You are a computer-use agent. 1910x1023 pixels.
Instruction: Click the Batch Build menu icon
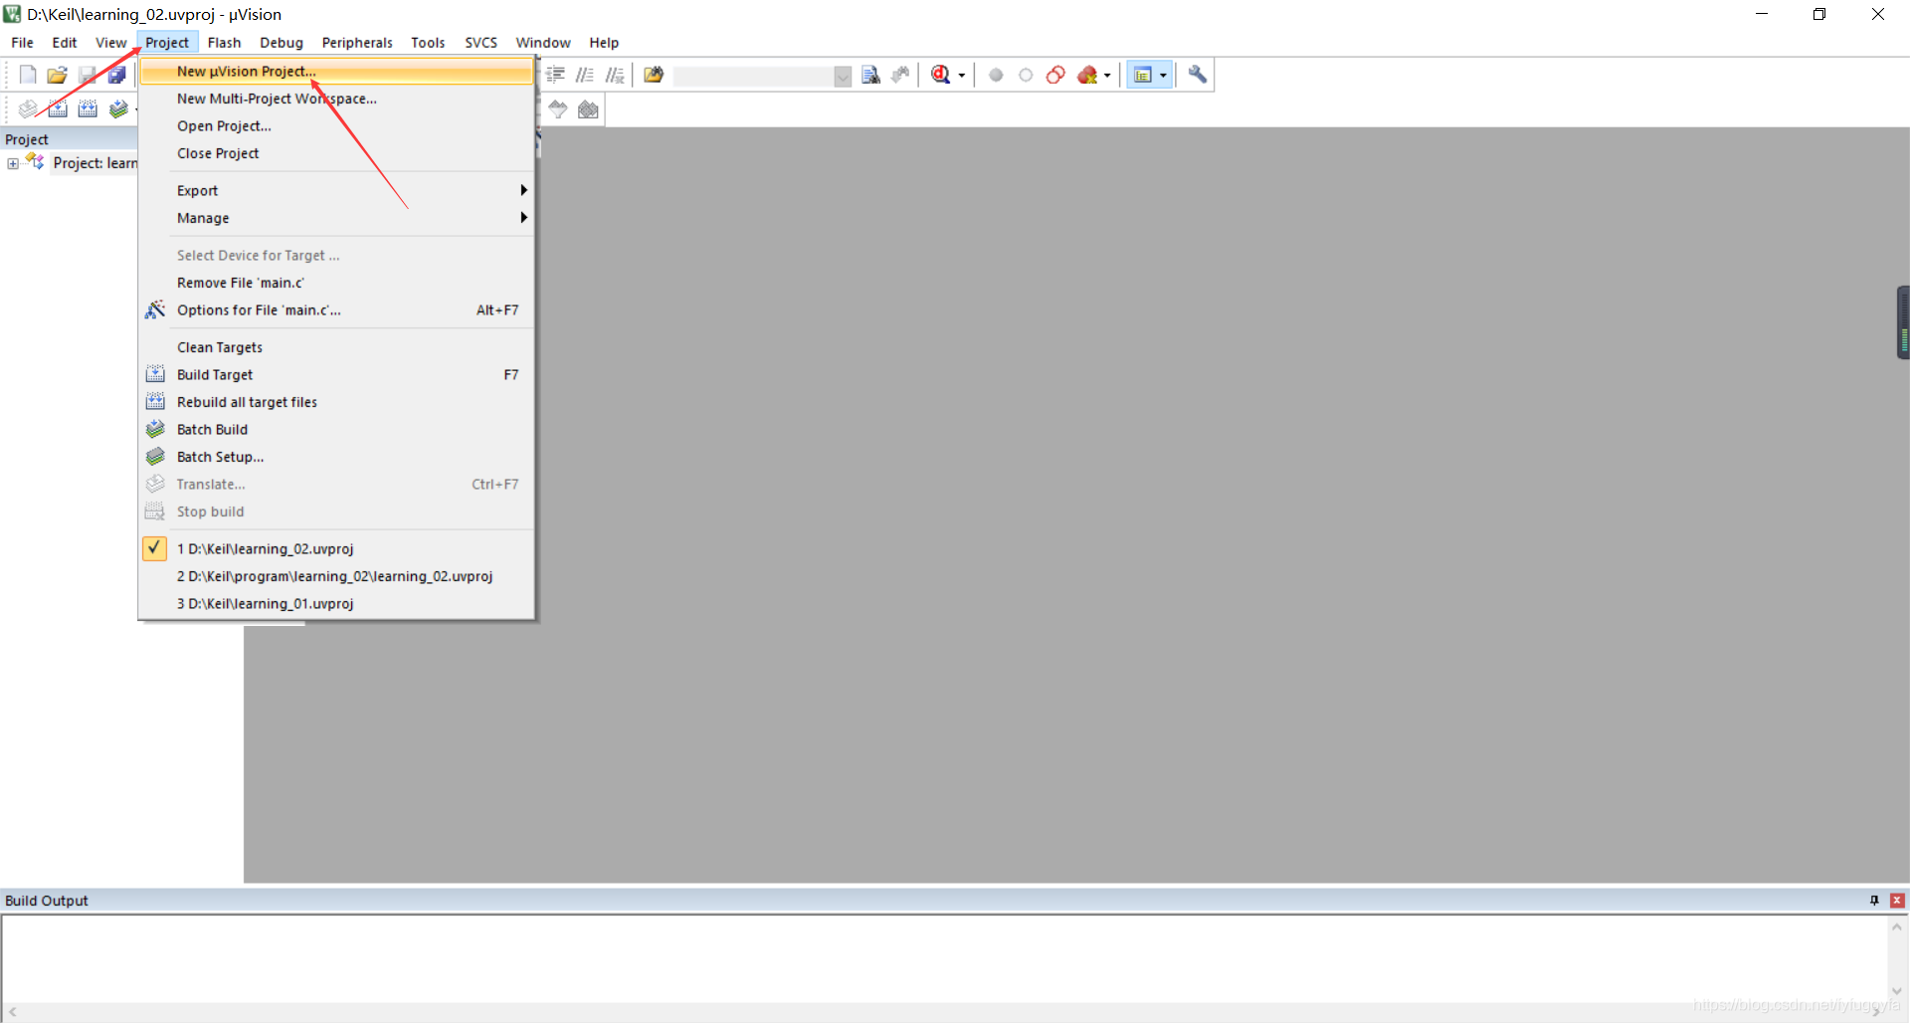click(x=155, y=429)
